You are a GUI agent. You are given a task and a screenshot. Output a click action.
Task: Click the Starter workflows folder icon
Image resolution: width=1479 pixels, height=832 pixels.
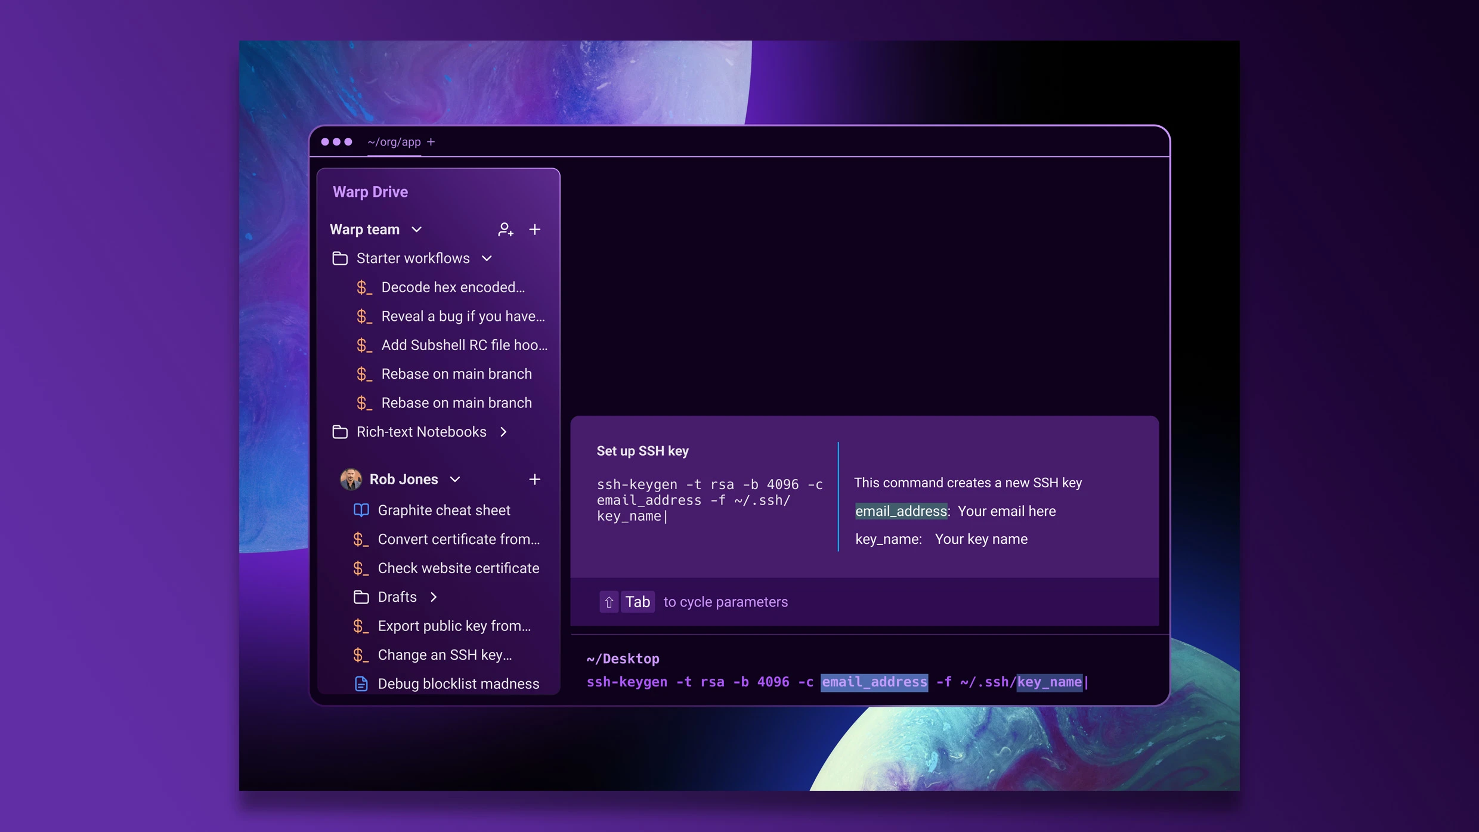pyautogui.click(x=340, y=258)
